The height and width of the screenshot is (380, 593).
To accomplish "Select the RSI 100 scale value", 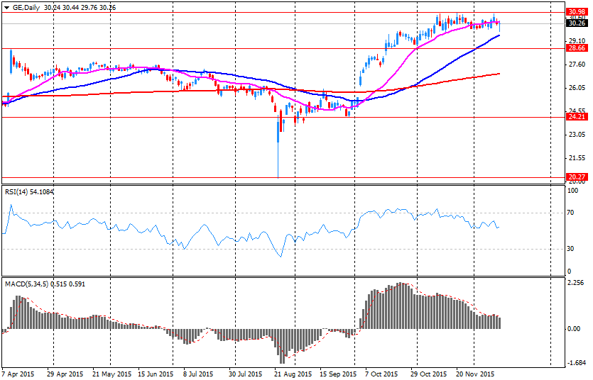I will (x=573, y=191).
